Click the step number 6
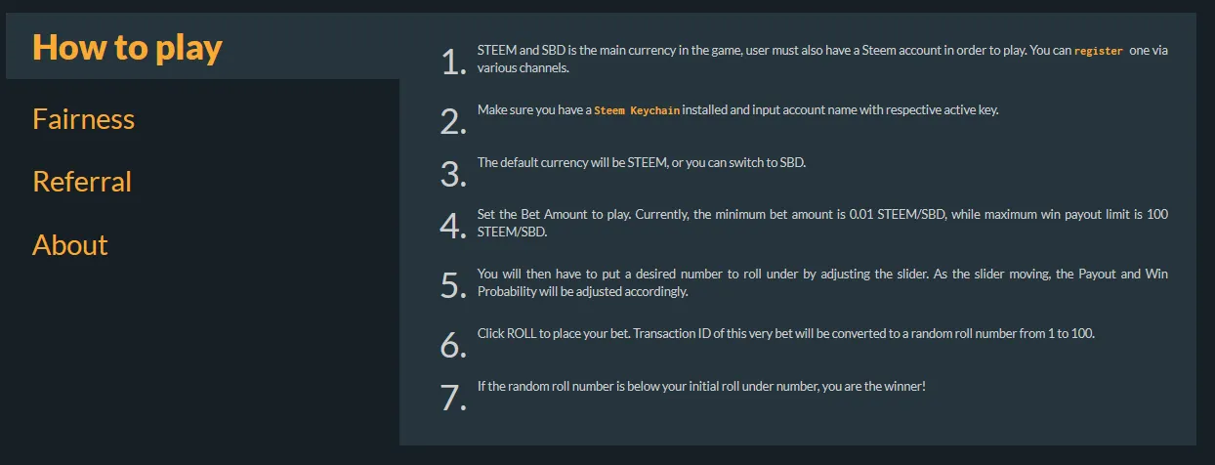 tap(453, 346)
